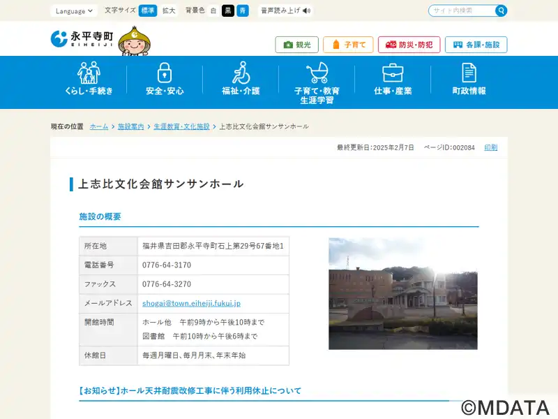Open the 観光 tab
This screenshot has width=558, height=419.
click(x=297, y=45)
